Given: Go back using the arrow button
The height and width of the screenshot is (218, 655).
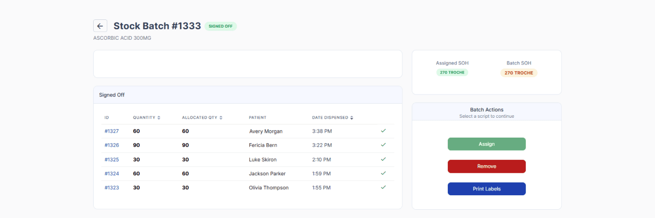Looking at the screenshot, I should pos(100,26).
